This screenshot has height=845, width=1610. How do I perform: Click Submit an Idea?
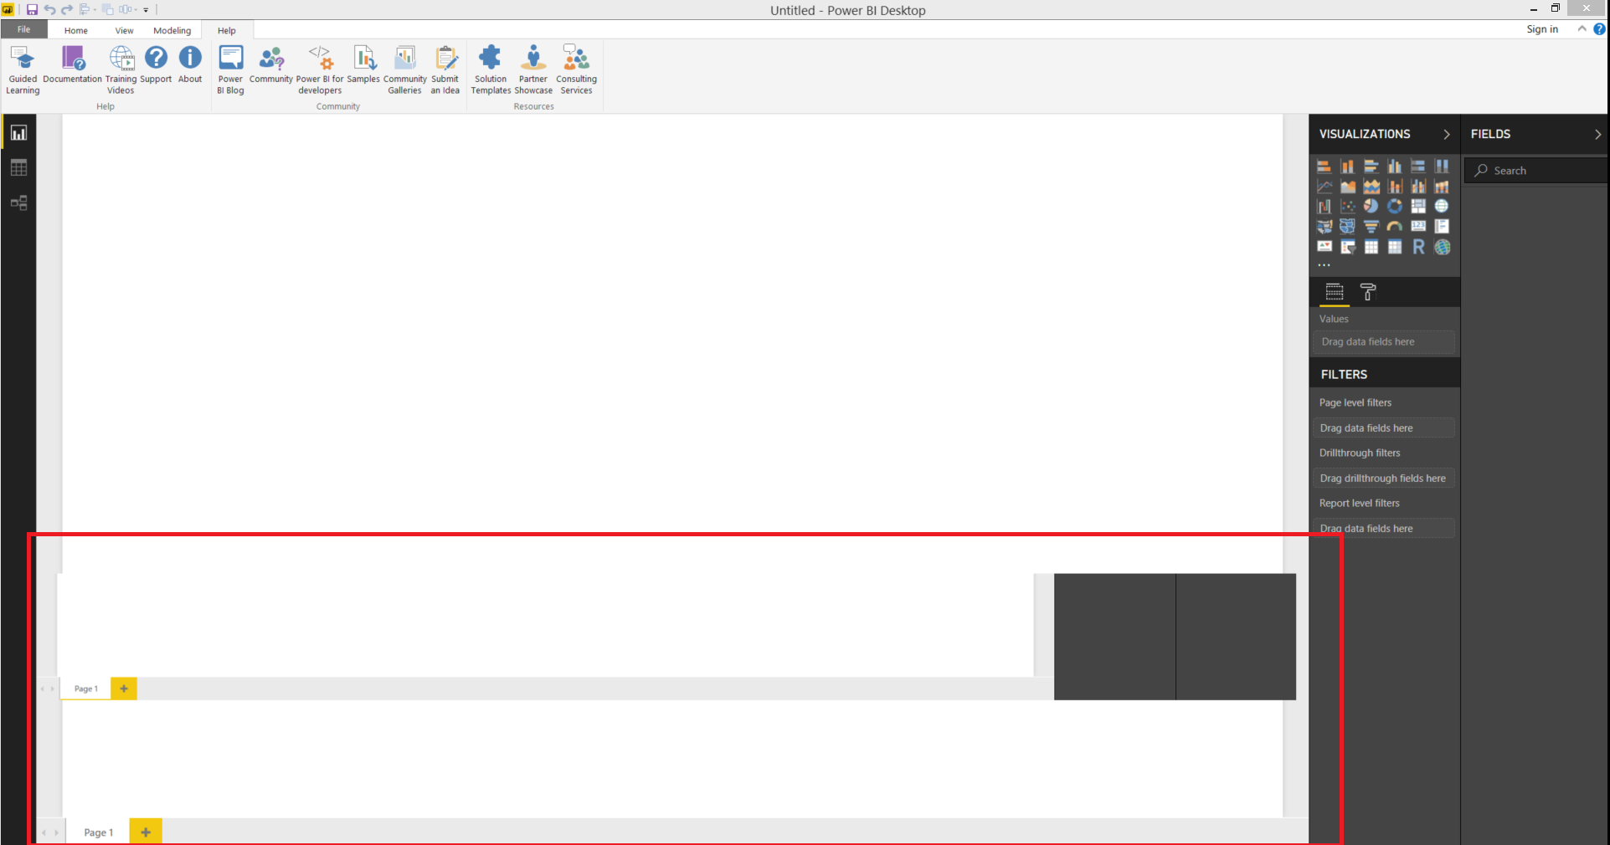point(445,69)
